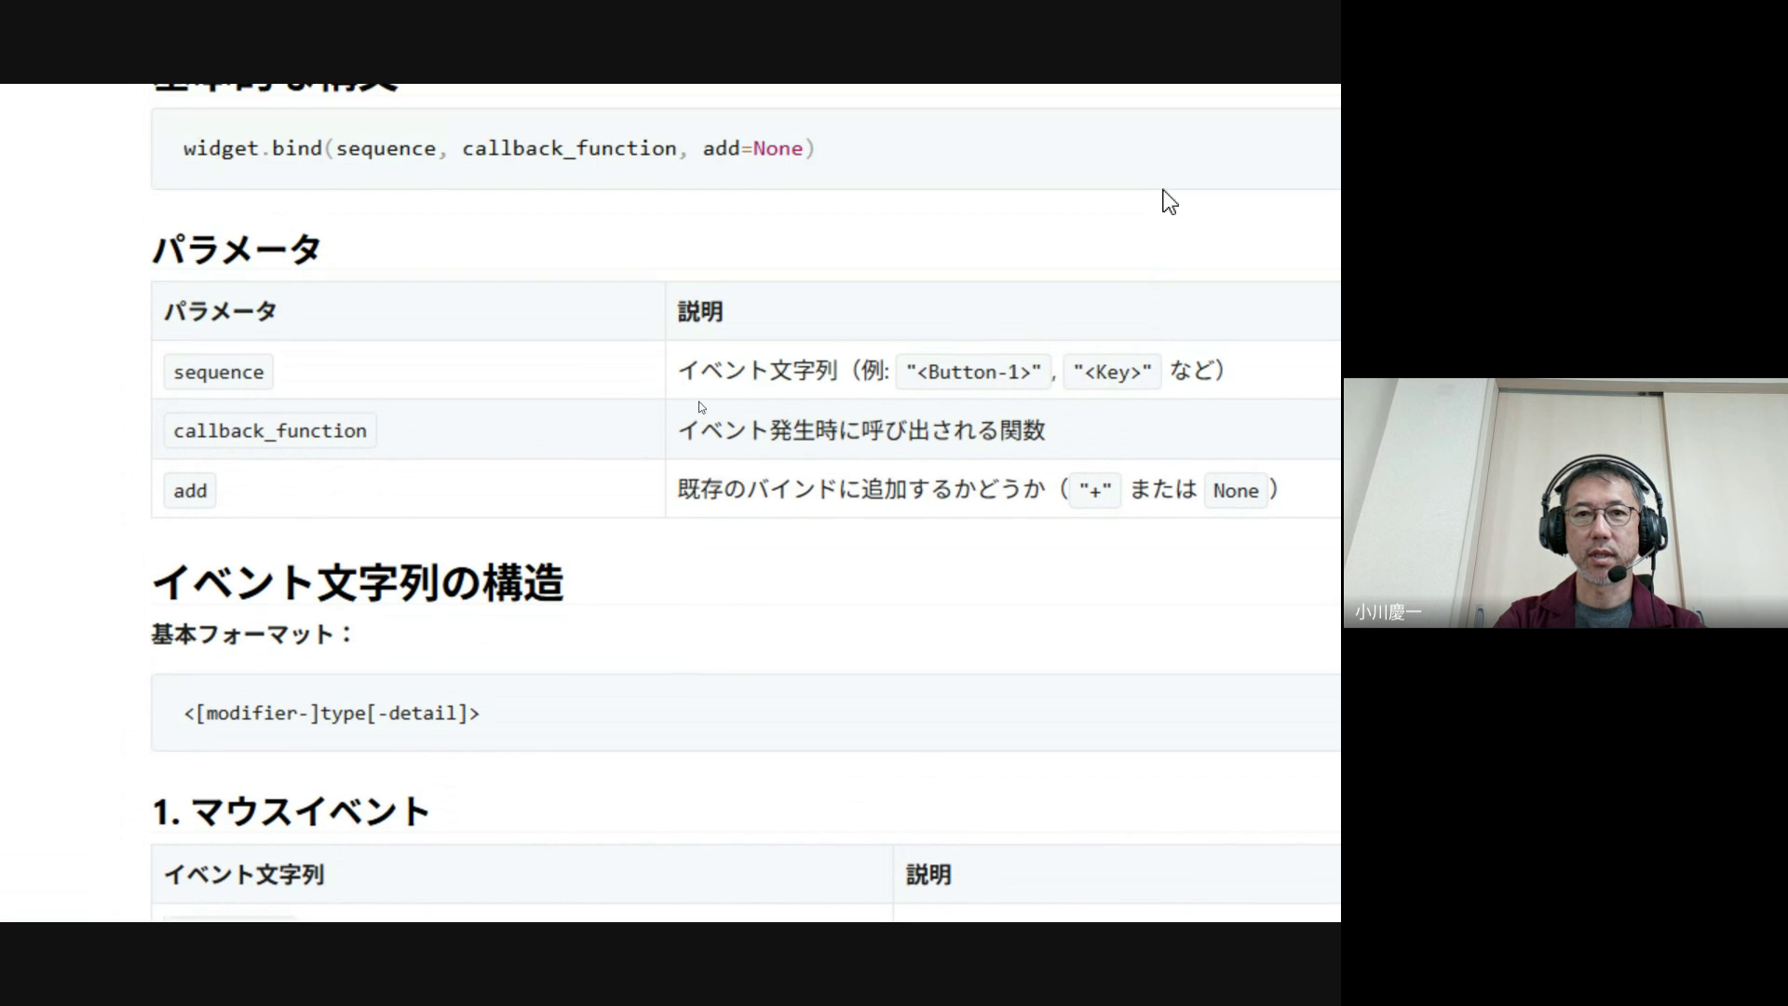This screenshot has width=1788, height=1006.
Task: Click the modifier-type-detail format code block
Action: pyautogui.click(x=332, y=714)
